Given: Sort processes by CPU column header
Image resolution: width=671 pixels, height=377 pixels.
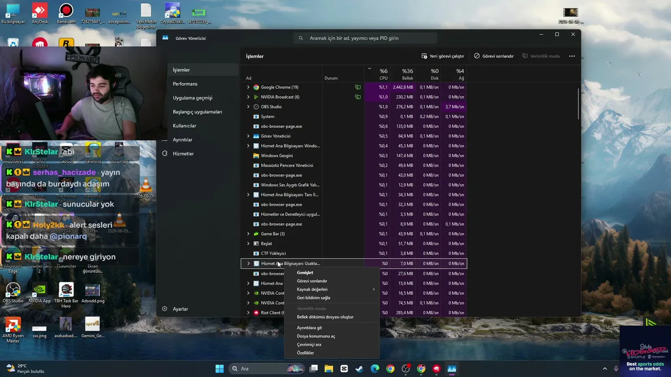Looking at the screenshot, I should click(x=378, y=74).
